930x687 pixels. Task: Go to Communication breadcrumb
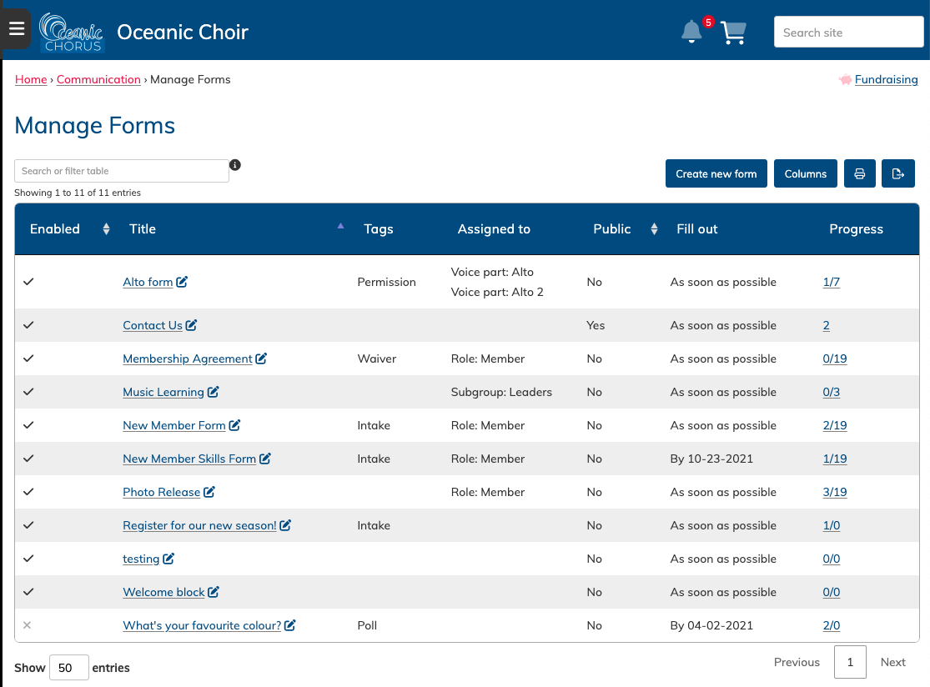click(98, 79)
